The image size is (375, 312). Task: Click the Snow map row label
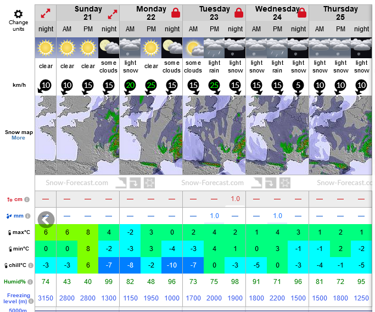tap(19, 132)
